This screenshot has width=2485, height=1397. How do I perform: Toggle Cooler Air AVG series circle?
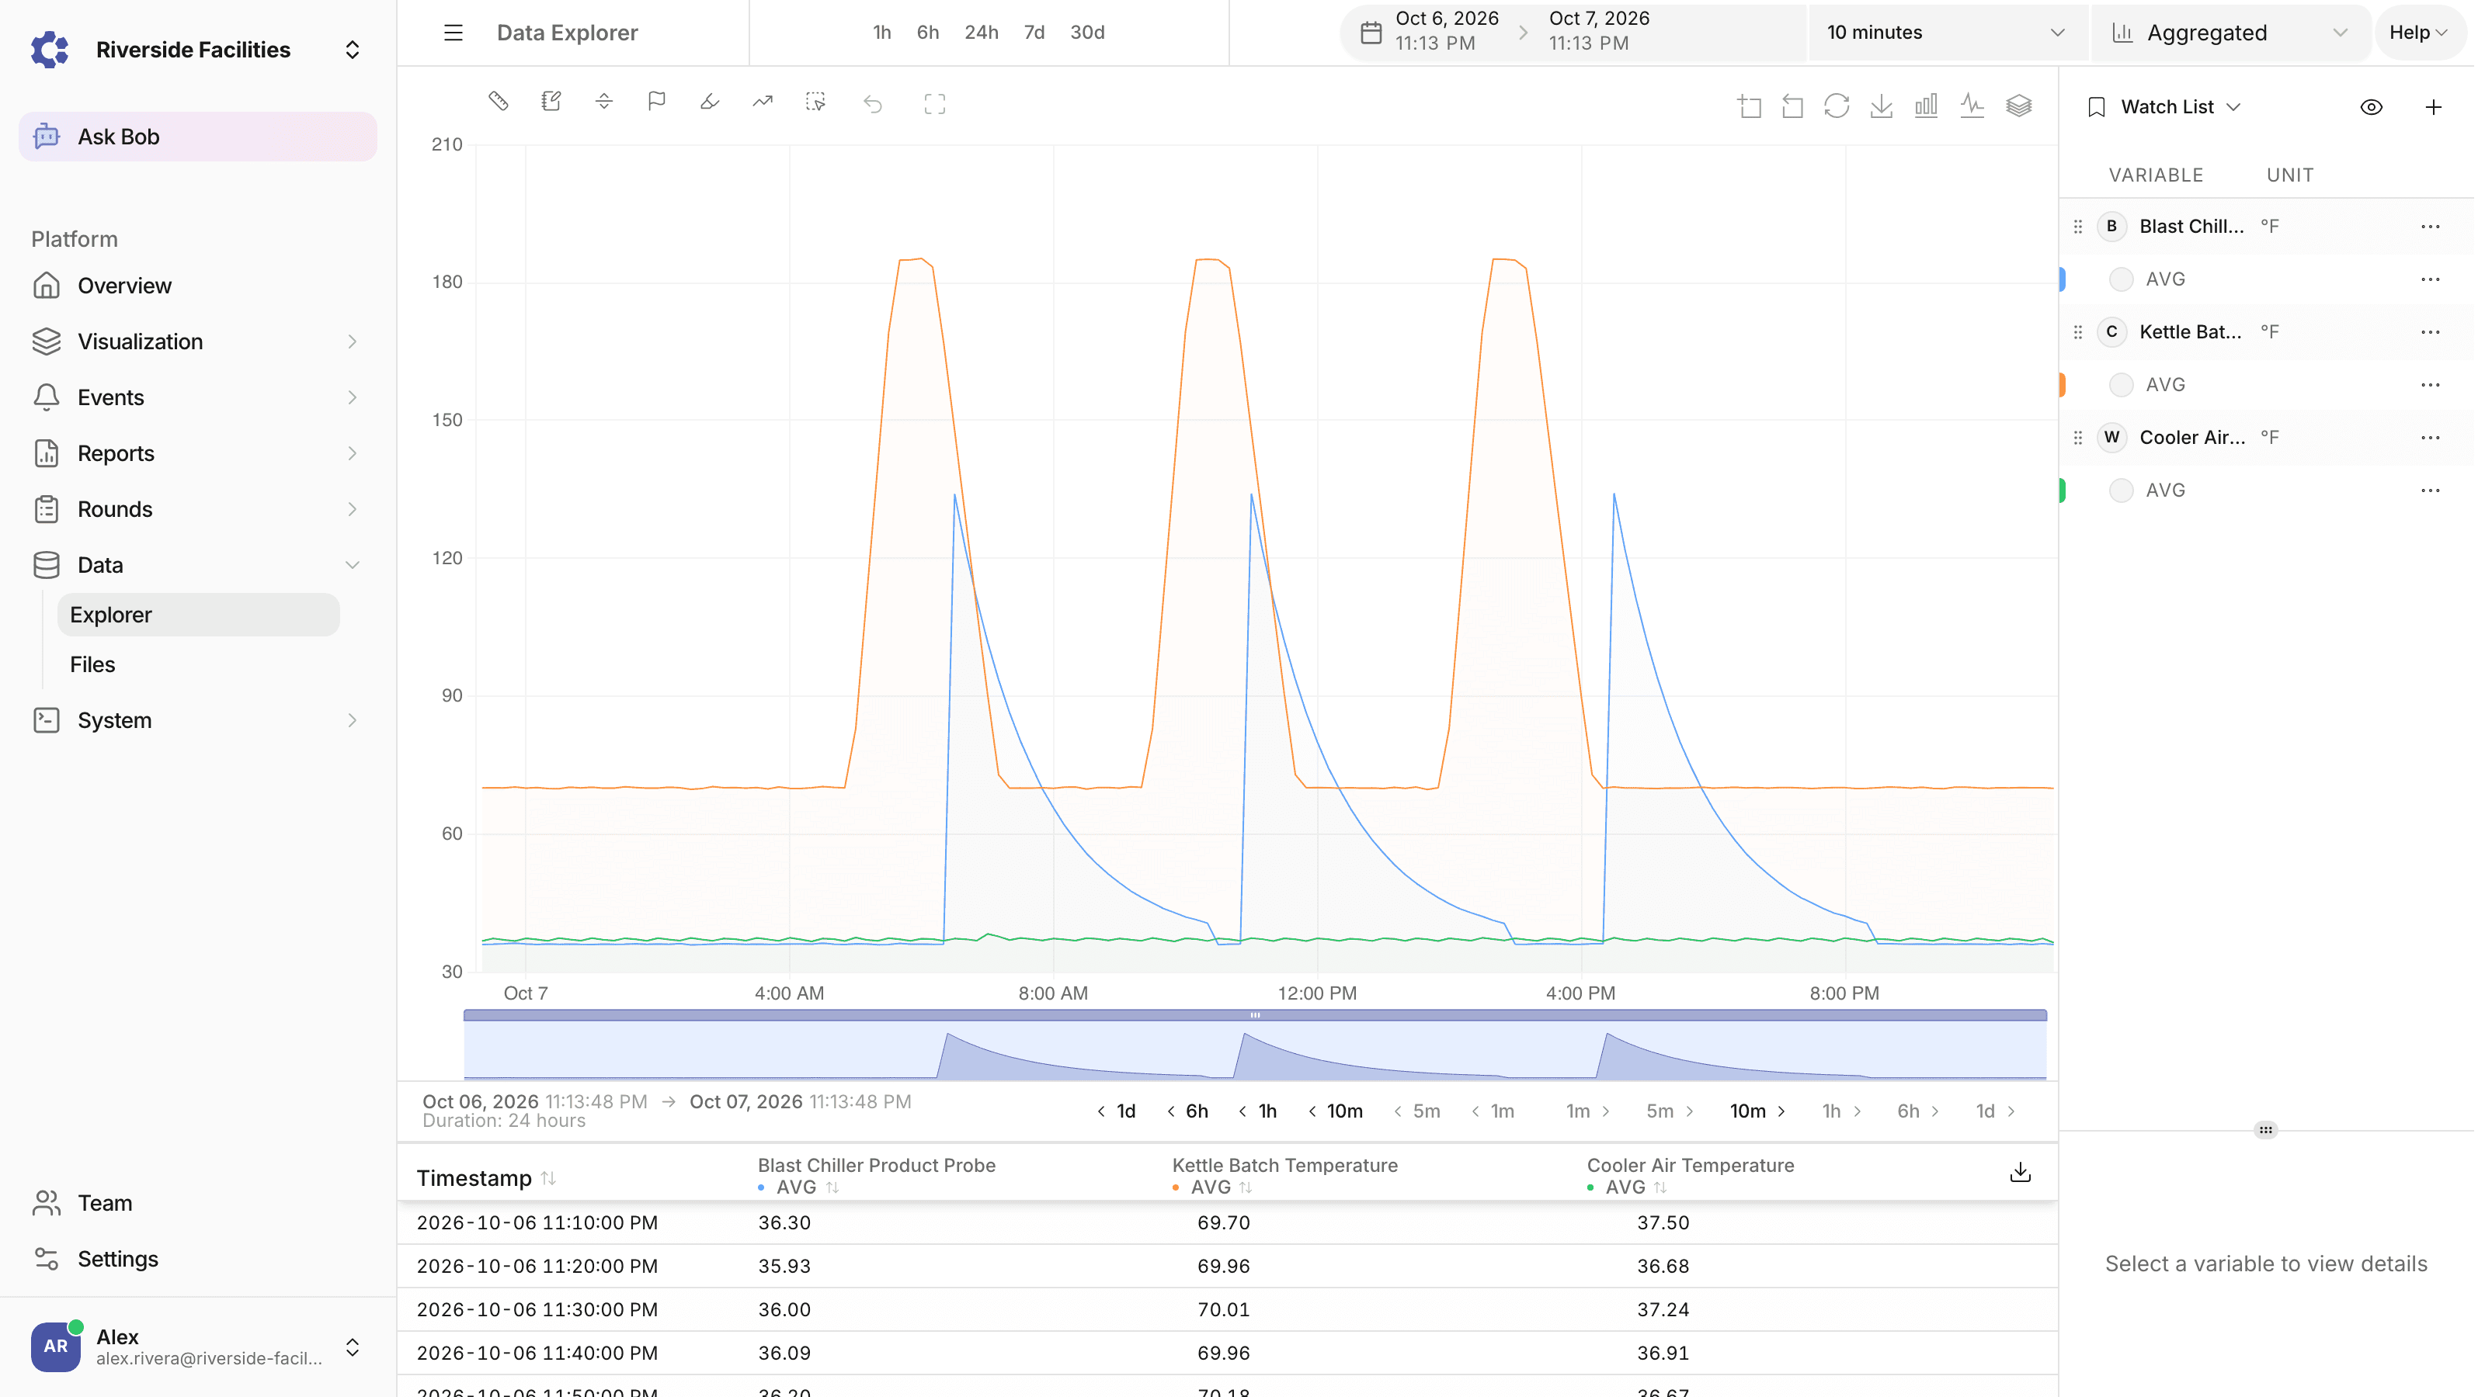point(2120,491)
